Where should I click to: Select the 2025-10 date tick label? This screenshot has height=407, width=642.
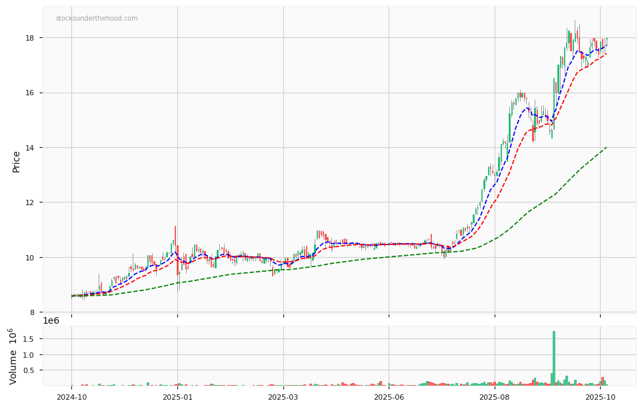[x=600, y=397]
